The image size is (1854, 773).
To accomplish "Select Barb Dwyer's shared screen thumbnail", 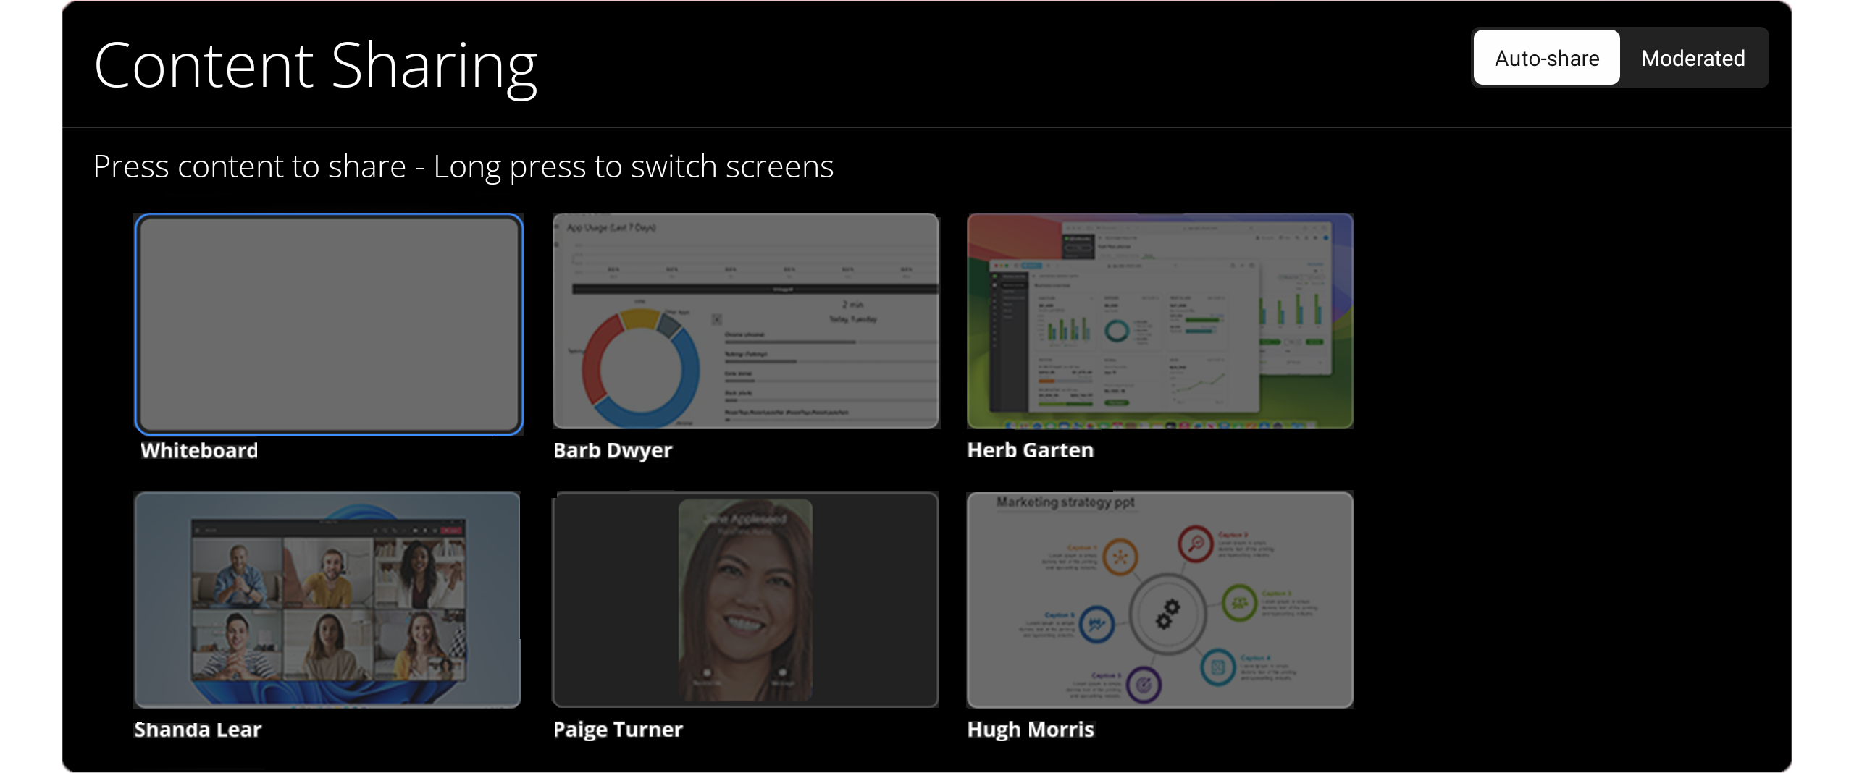I will pos(746,321).
